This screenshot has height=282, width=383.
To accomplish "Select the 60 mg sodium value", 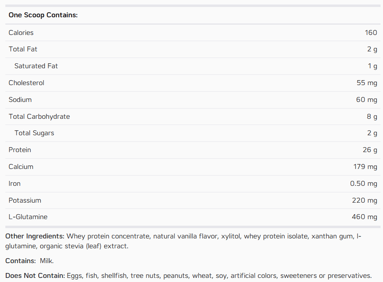I will tap(367, 100).
